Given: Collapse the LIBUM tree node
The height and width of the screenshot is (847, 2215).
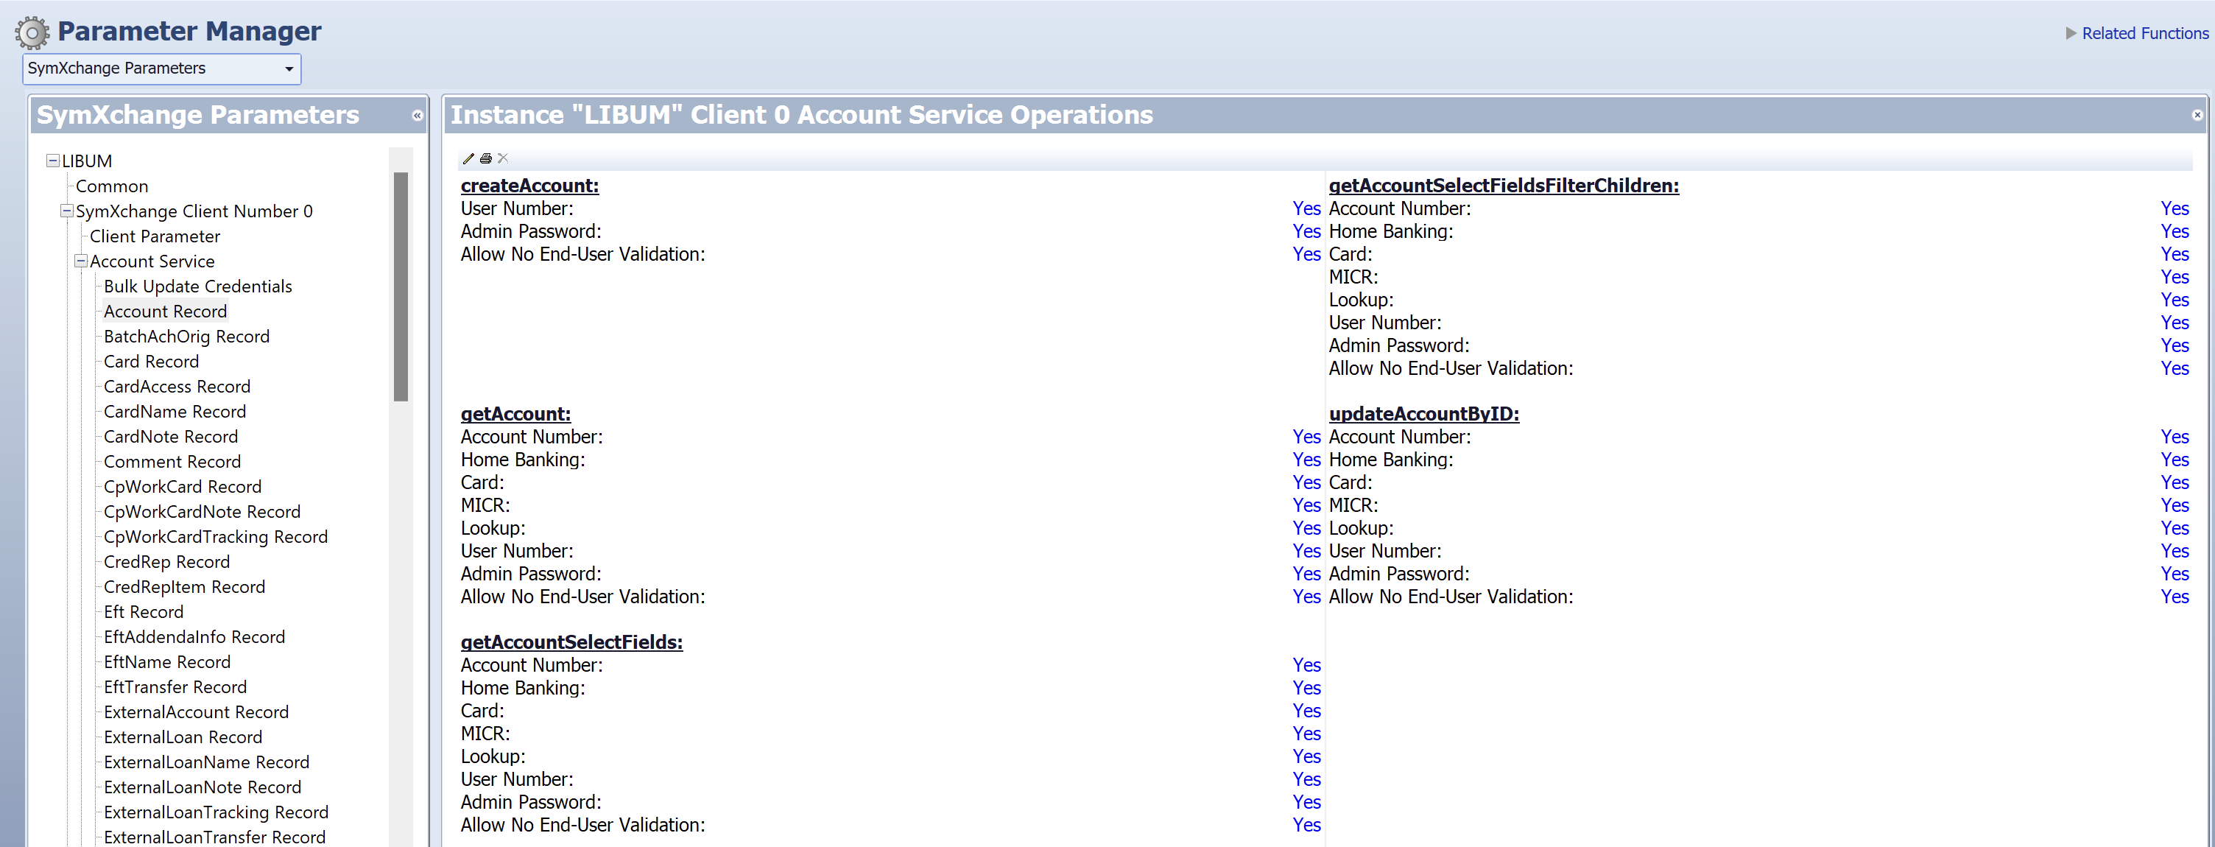Looking at the screenshot, I should coord(52,161).
